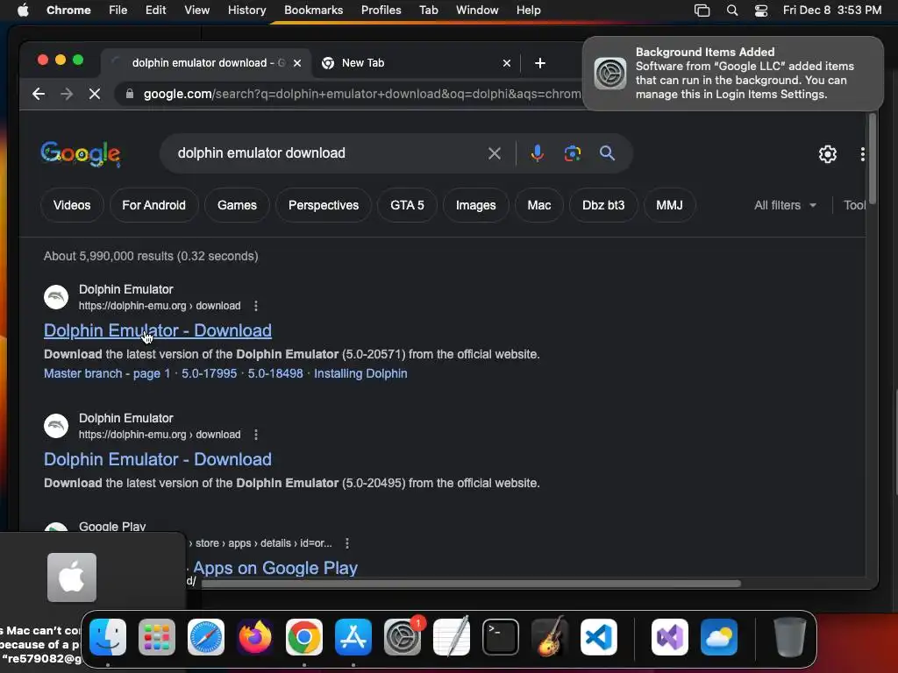This screenshot has height=673, width=898.
Task: Select the Dbz bt3 filter chip
Action: click(603, 205)
